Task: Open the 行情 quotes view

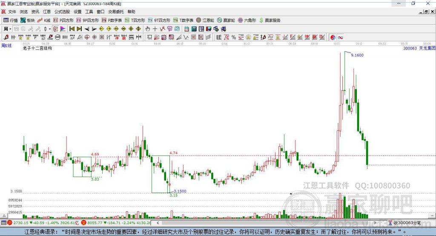Action: pos(10,20)
